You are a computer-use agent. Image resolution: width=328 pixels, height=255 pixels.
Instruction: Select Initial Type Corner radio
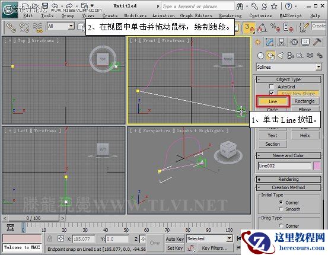[x=281, y=202]
